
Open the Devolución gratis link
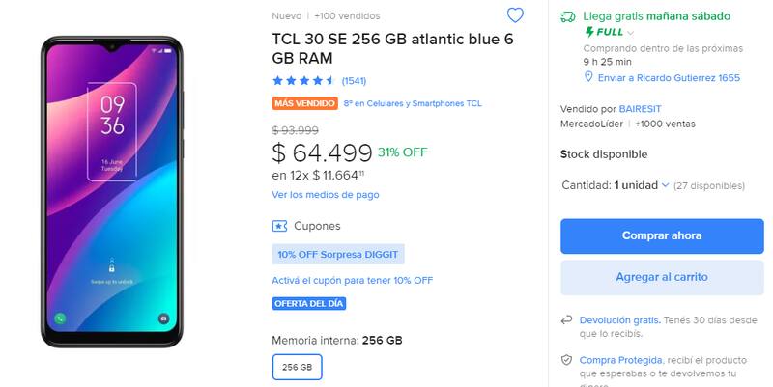click(x=619, y=320)
